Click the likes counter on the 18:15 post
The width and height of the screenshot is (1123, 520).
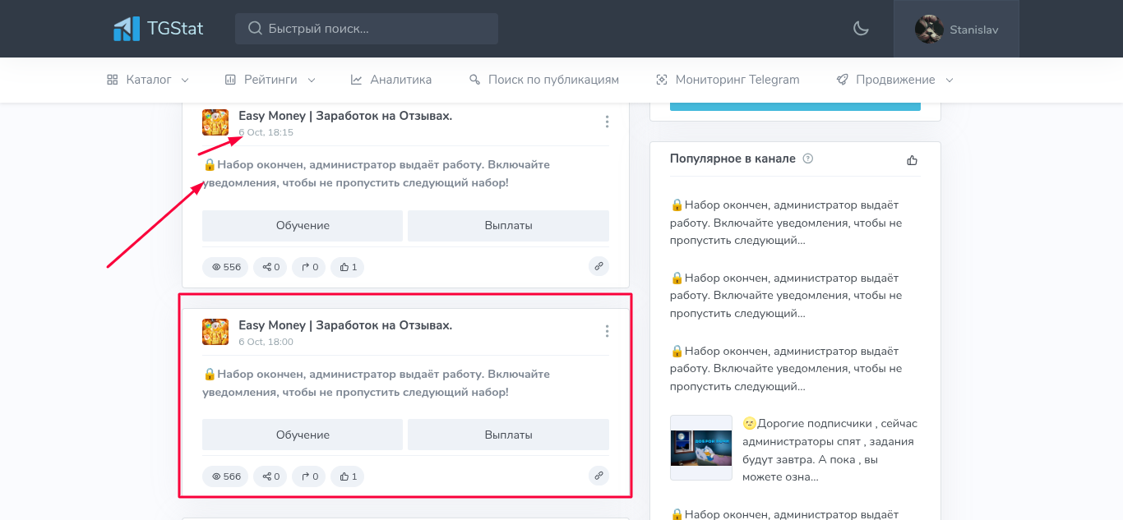(348, 267)
